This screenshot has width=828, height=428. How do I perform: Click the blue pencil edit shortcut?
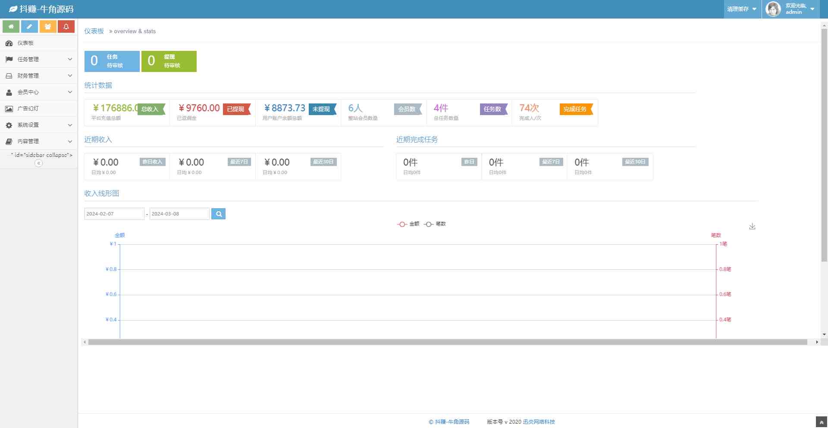tap(29, 27)
